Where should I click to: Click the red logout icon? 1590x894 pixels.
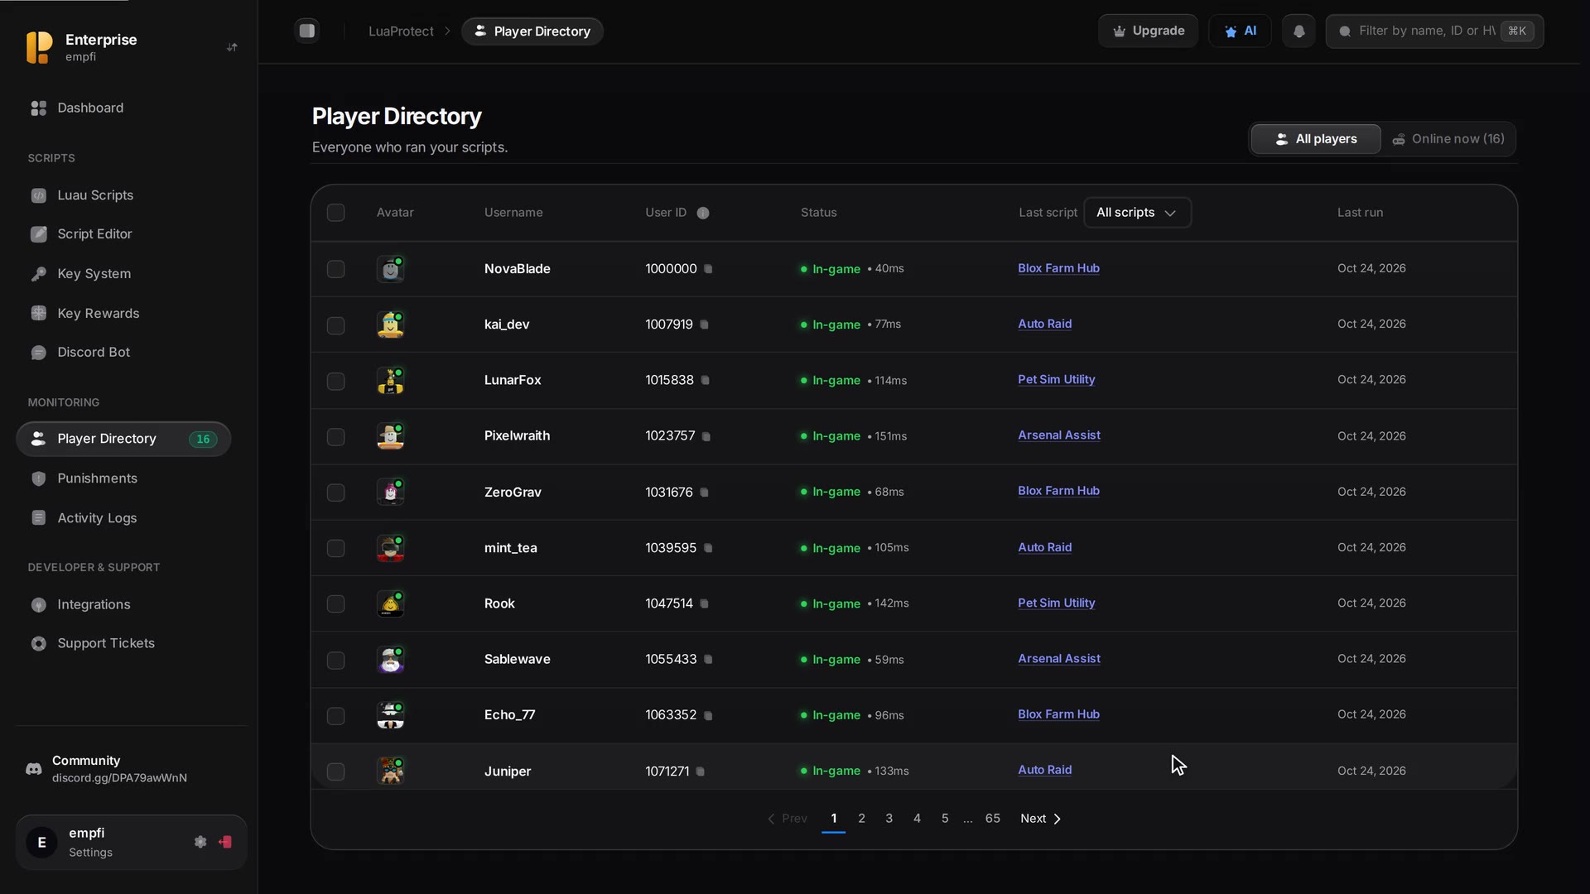225,842
